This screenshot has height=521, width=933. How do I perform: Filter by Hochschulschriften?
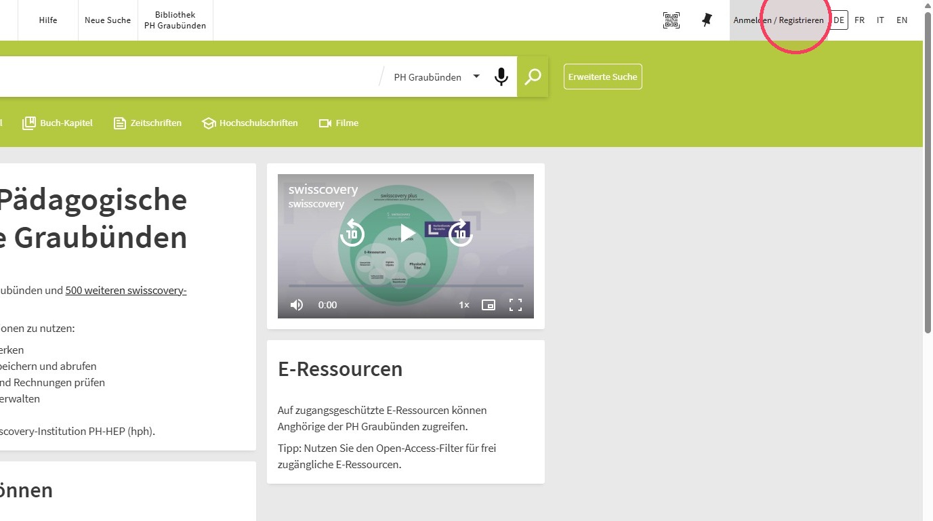(250, 123)
